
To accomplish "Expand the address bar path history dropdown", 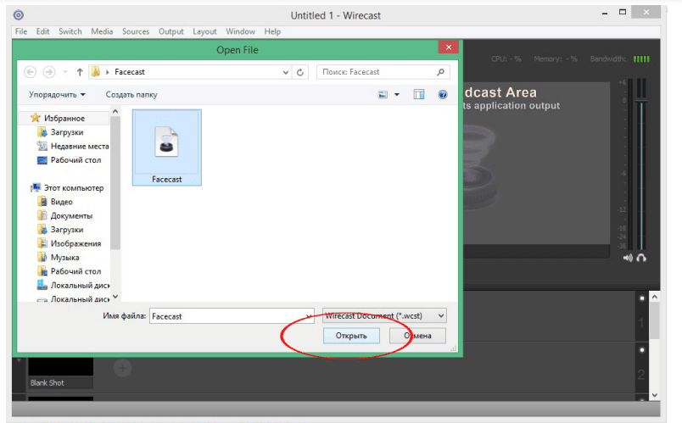I will pyautogui.click(x=285, y=72).
